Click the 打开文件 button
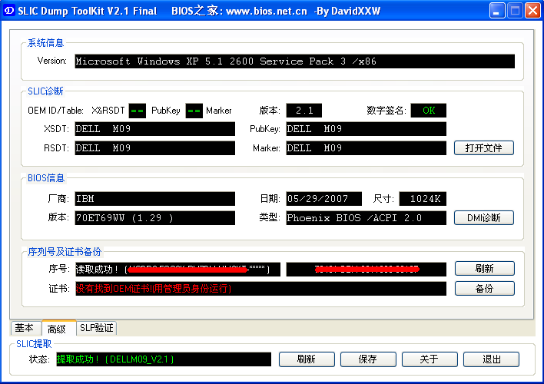Image resolution: width=544 pixels, height=384 pixels. point(483,148)
